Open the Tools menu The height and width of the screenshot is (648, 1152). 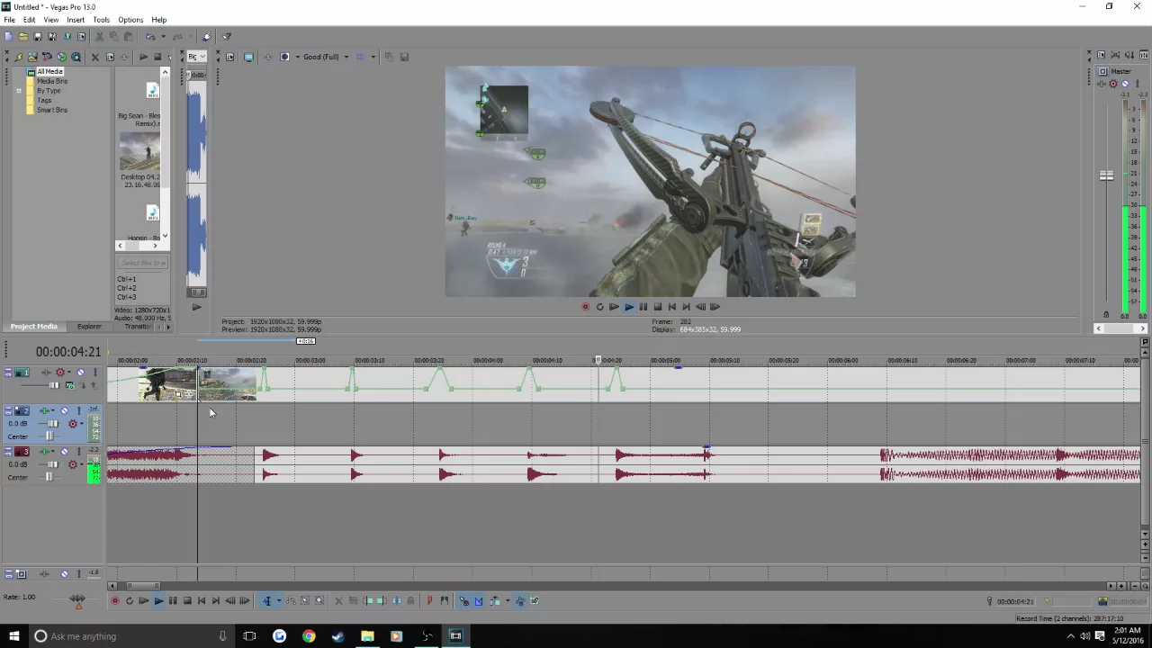pyautogui.click(x=101, y=20)
